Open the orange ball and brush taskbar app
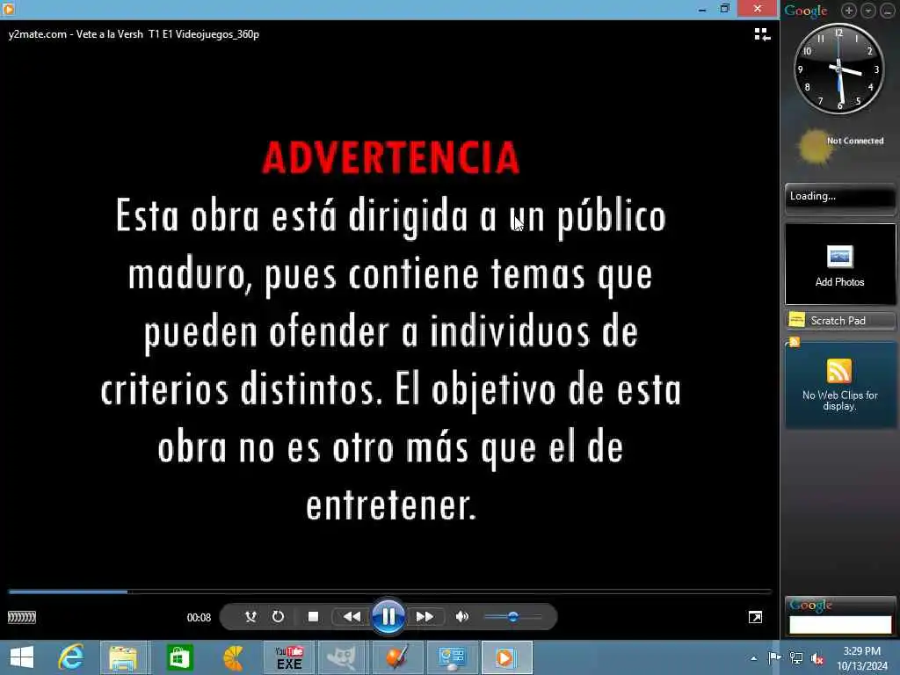 396,657
